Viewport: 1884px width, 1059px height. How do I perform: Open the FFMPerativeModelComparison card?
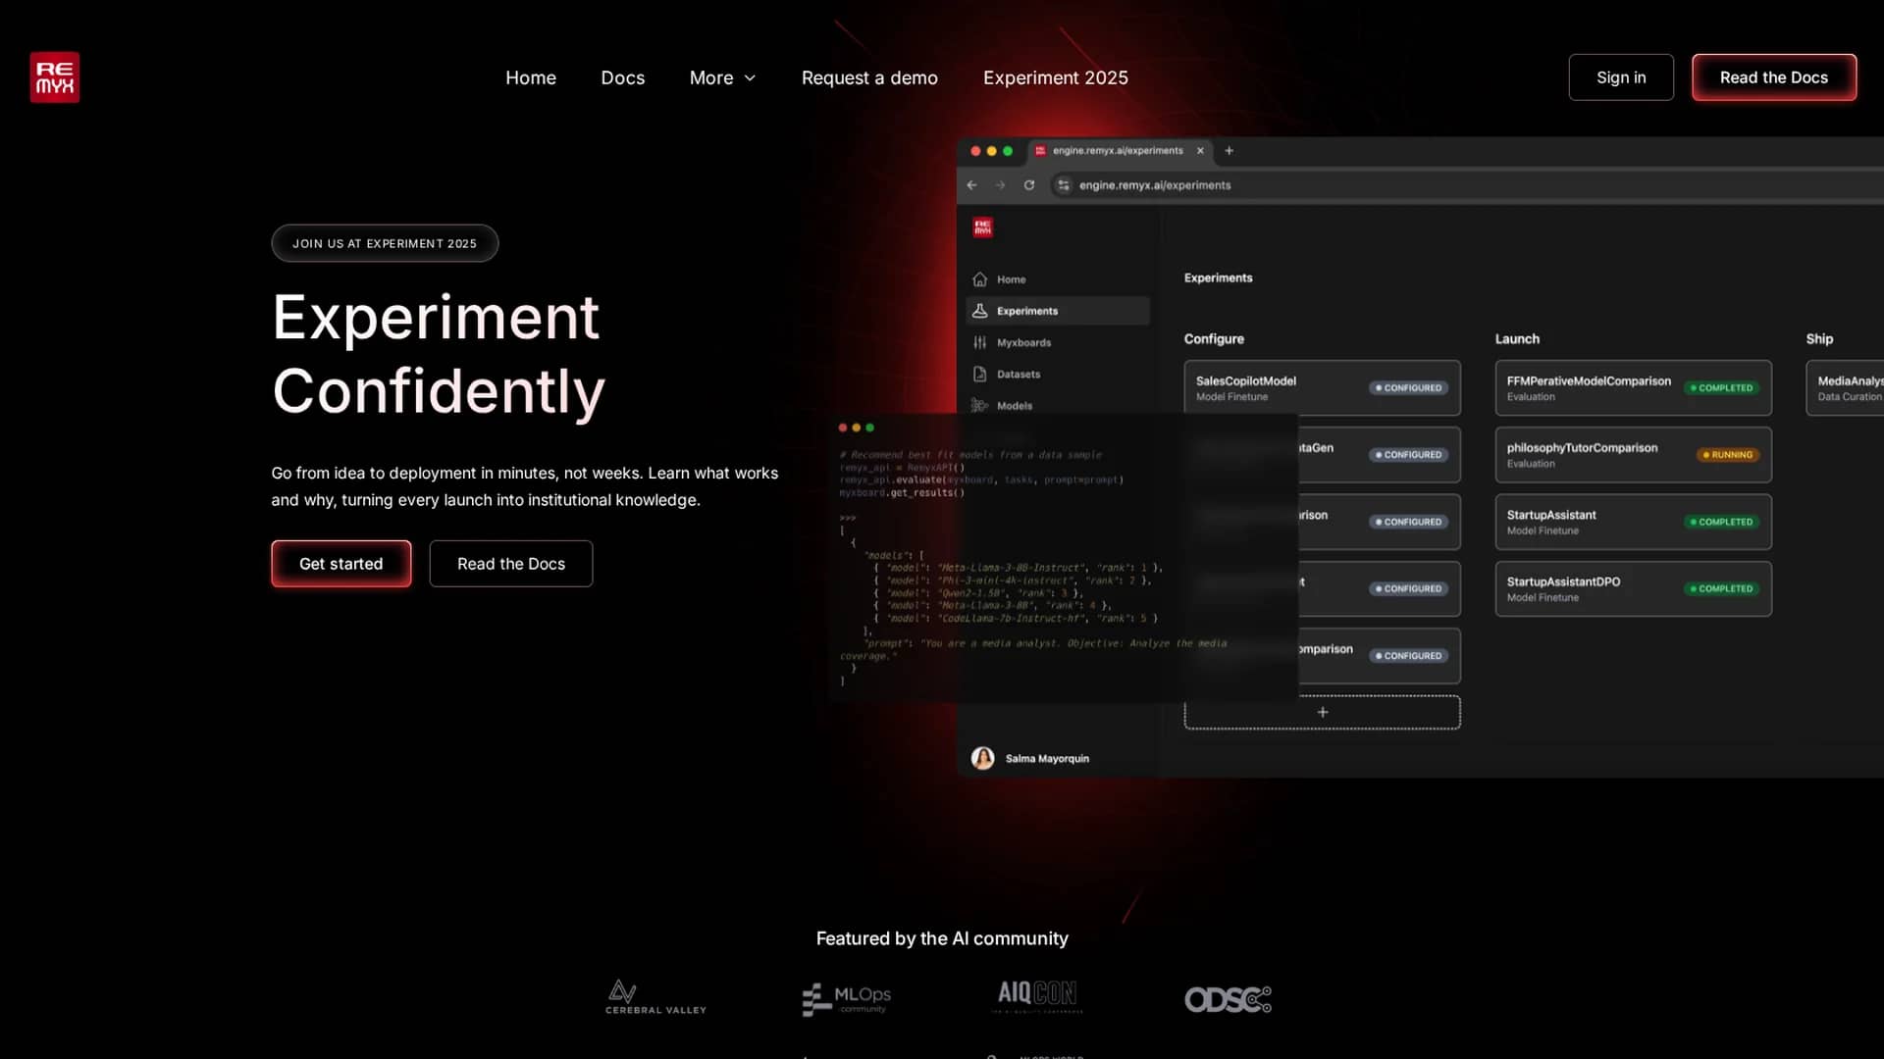pos(1633,388)
